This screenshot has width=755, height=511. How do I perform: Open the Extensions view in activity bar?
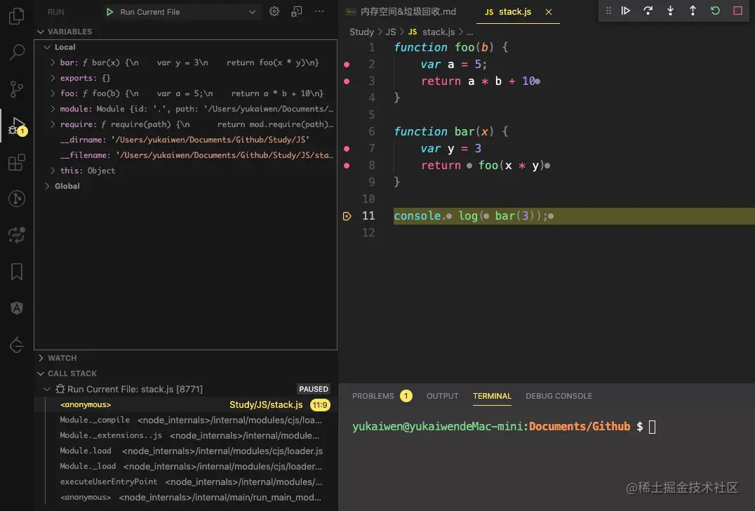[17, 163]
